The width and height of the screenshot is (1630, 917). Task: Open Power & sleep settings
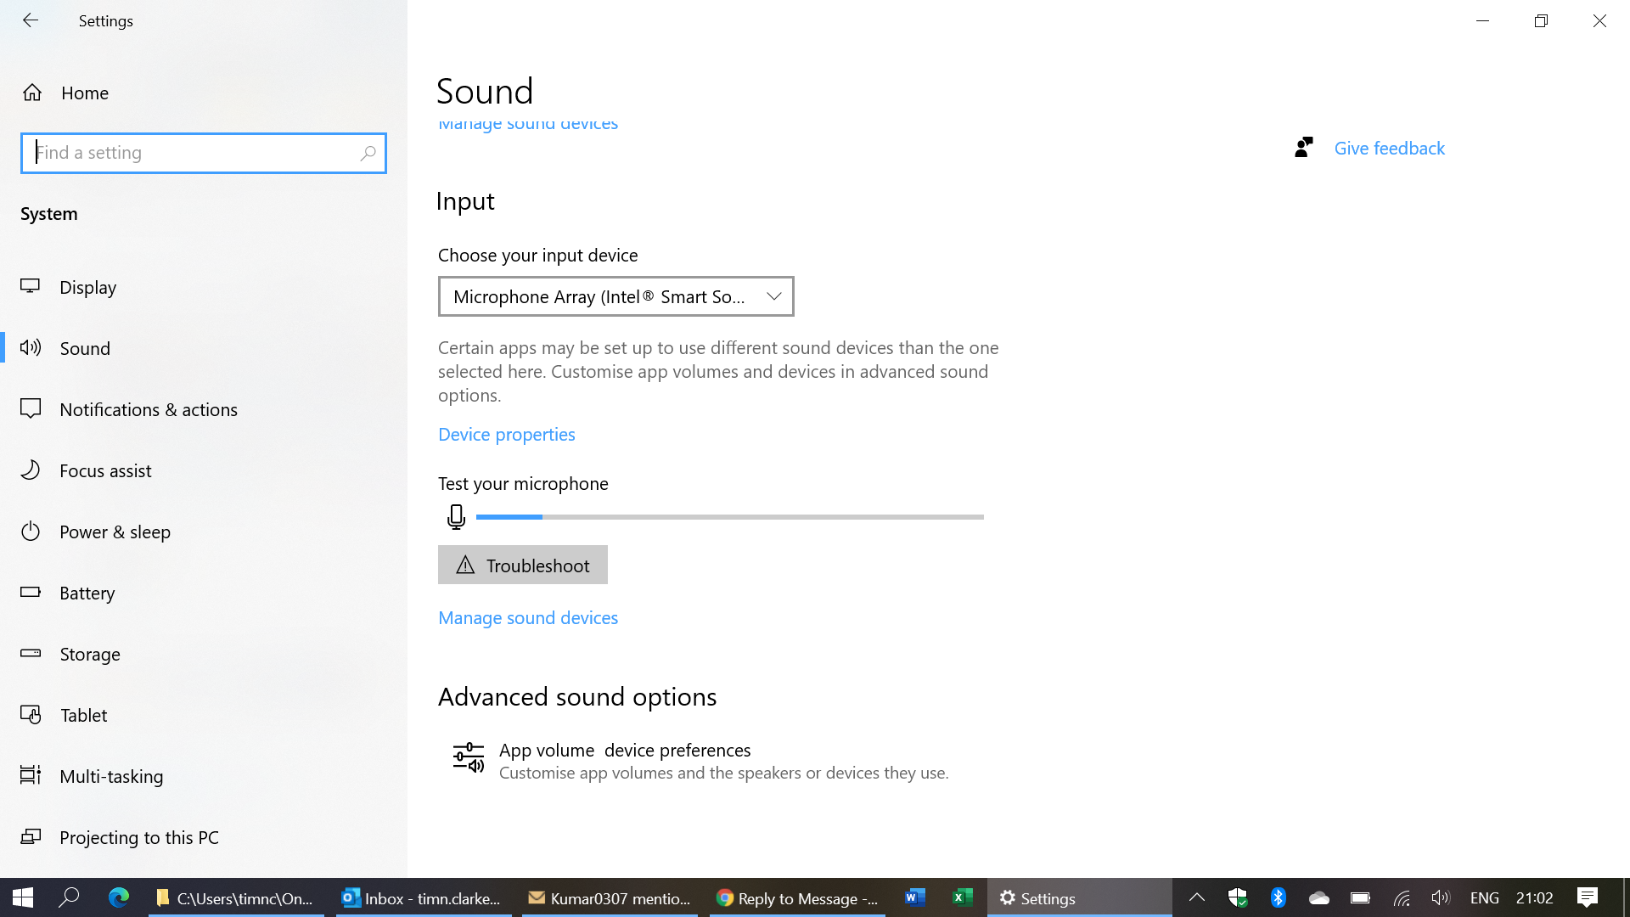click(x=115, y=532)
